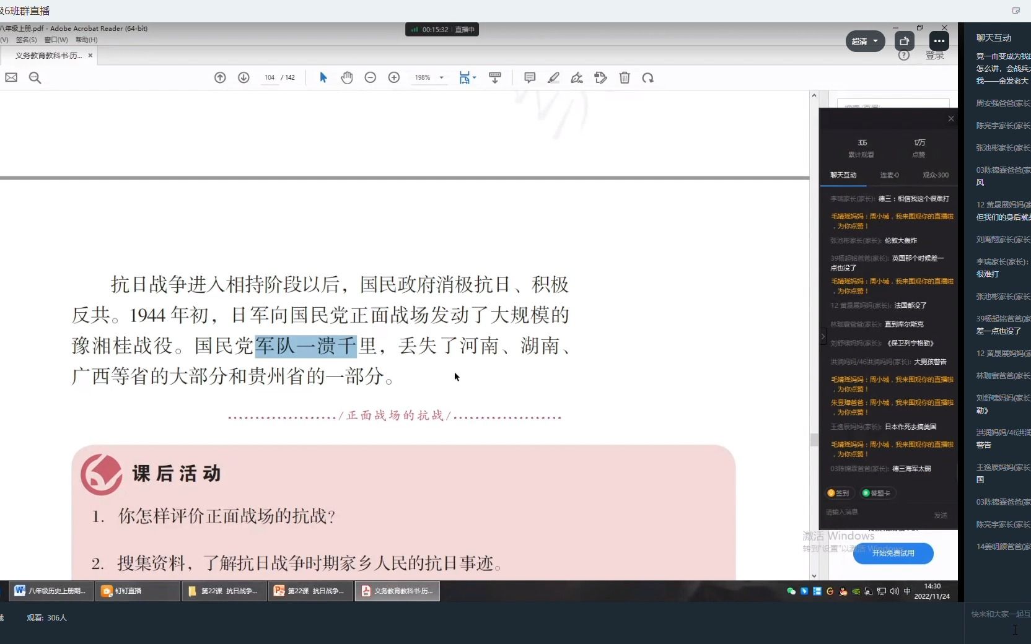1031x644 pixels.
Task: Click the 登录 sign-in link
Action: coord(934,55)
